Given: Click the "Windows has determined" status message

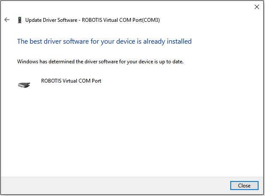Looking at the screenshot, I should [100, 62].
